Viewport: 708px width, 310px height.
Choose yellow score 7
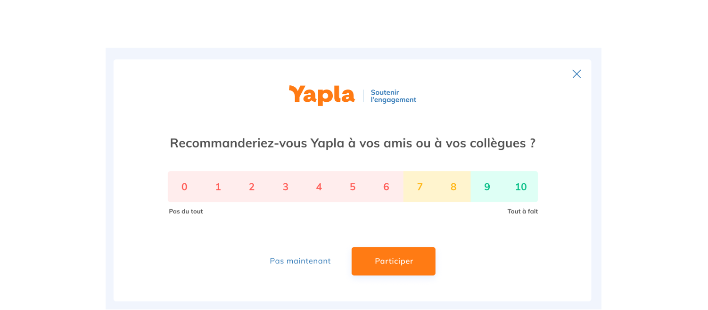420,187
